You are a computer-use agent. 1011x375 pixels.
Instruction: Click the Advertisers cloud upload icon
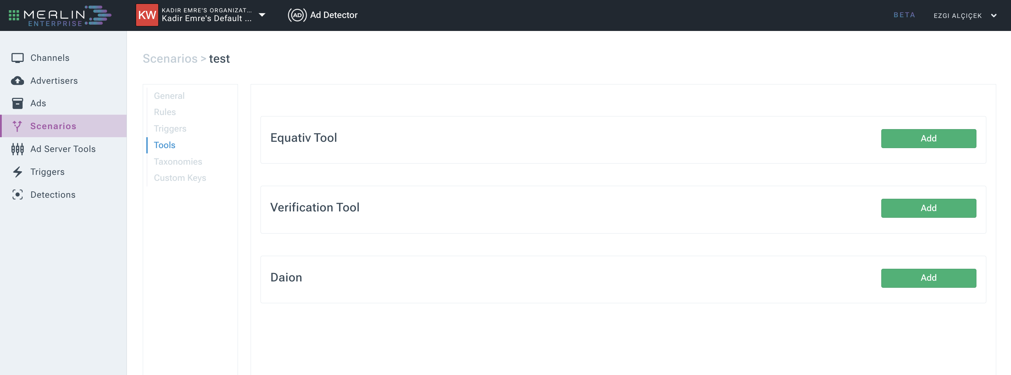[17, 81]
